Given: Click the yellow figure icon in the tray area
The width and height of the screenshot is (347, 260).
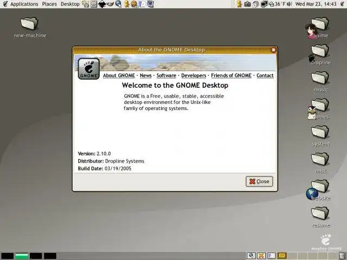Looking at the screenshot, I should click(x=239, y=4).
